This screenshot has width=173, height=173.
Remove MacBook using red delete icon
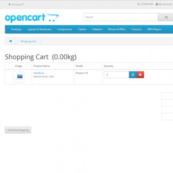(140, 75)
